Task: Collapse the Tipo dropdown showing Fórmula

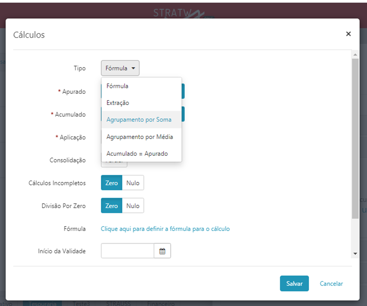Action: [120, 68]
